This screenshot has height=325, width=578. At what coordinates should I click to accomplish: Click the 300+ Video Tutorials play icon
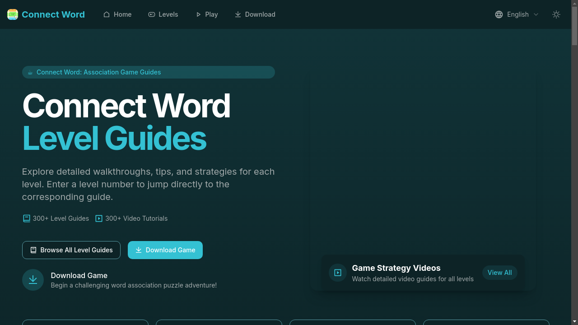[99, 218]
